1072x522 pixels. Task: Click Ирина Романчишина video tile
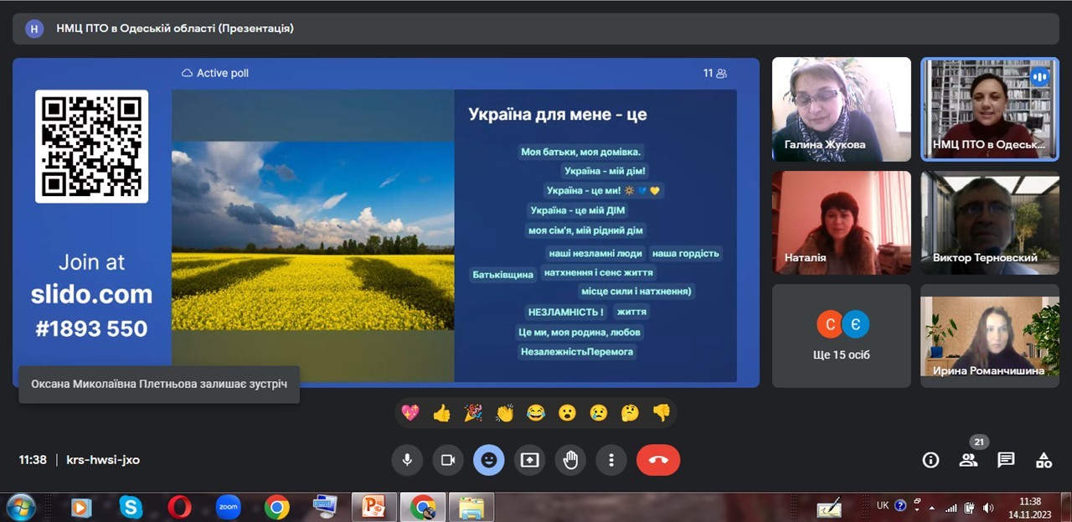[990, 335]
